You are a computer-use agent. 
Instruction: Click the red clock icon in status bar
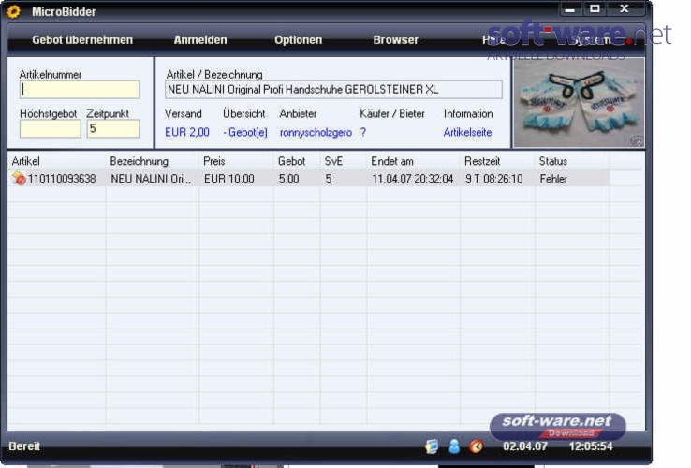point(476,446)
